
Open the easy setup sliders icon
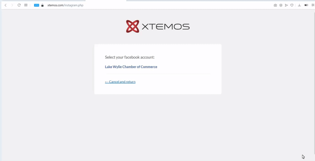tap(313, 5)
